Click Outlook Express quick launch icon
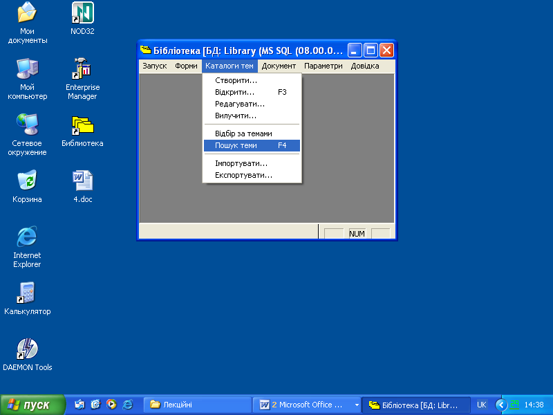Image resolution: width=553 pixels, height=415 pixels. (79, 405)
